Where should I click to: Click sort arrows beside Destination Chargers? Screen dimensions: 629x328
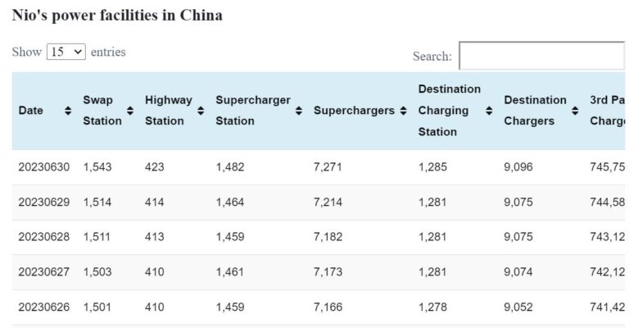click(x=575, y=111)
